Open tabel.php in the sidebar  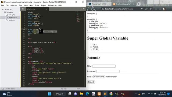[12, 20]
